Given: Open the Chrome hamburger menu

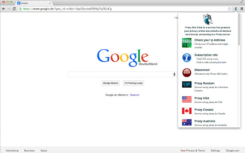Looking at the screenshot, I should click(242, 9).
